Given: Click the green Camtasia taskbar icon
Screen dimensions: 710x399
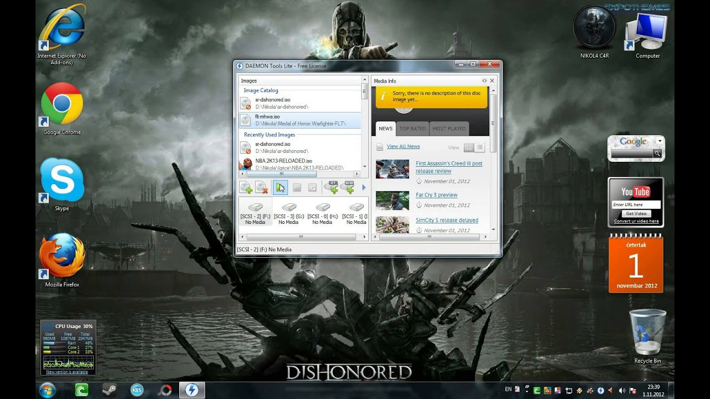Looking at the screenshot, I should (82, 390).
